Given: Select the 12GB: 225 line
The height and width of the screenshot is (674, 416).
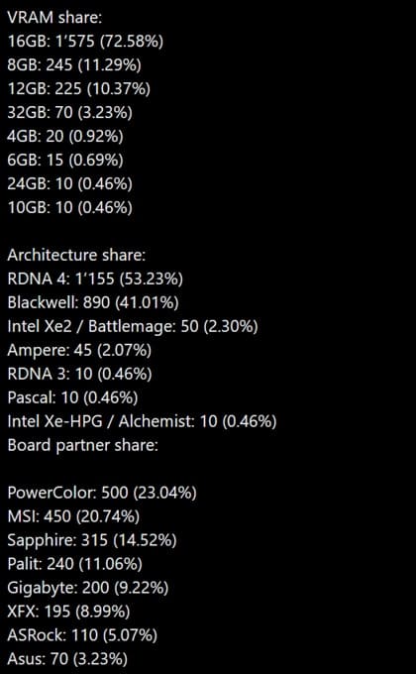Looking at the screenshot, I should [79, 88].
